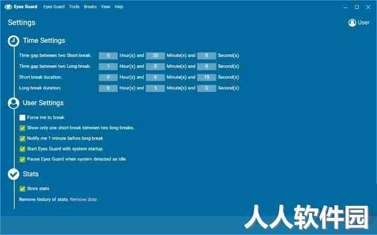Screen dimensions: 377x235
Task: Edit Short-break gap seconds field
Action: tap(207, 56)
